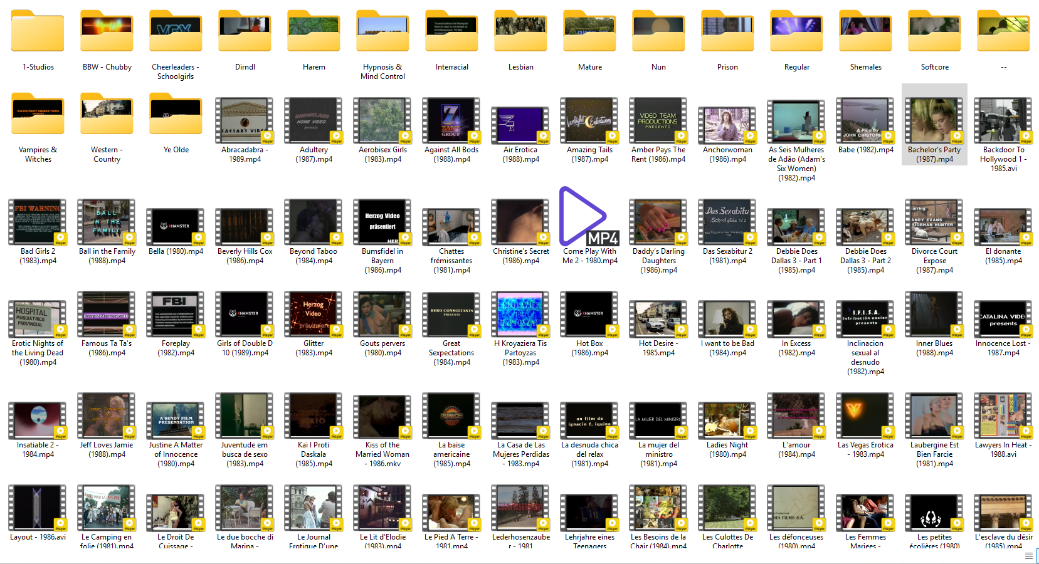1039x564 pixels.
Task: Click the "Insatiable 2 - 1984.mp4" file name
Action: (38, 449)
